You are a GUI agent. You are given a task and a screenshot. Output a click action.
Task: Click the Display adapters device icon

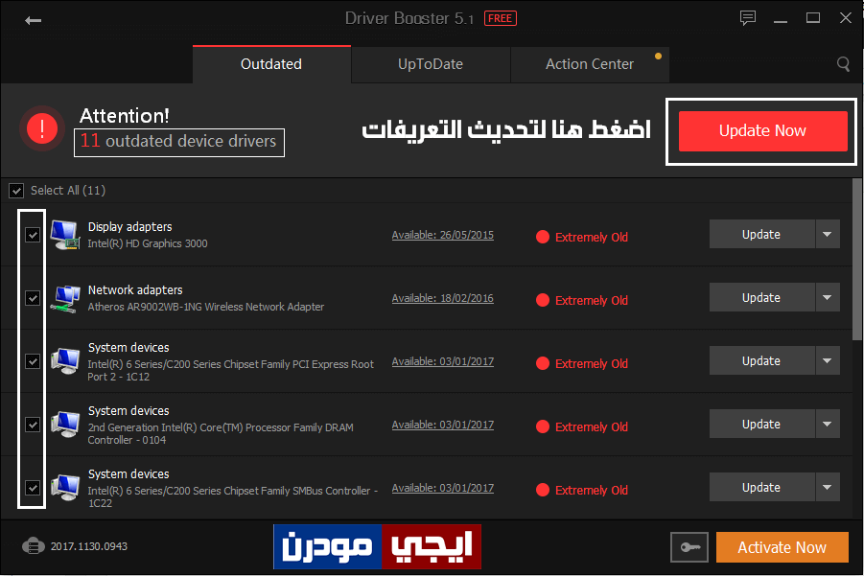(x=65, y=235)
